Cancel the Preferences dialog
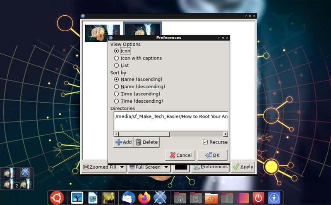The height and width of the screenshot is (205, 331). click(180, 156)
